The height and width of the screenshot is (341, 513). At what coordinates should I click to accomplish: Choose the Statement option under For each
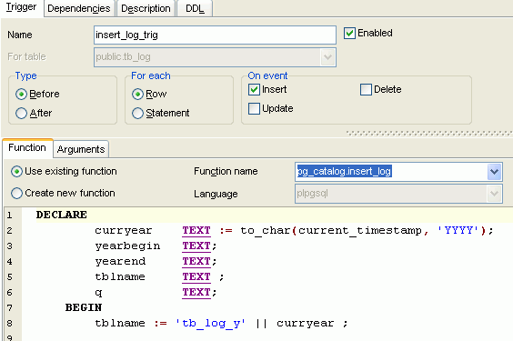point(137,113)
